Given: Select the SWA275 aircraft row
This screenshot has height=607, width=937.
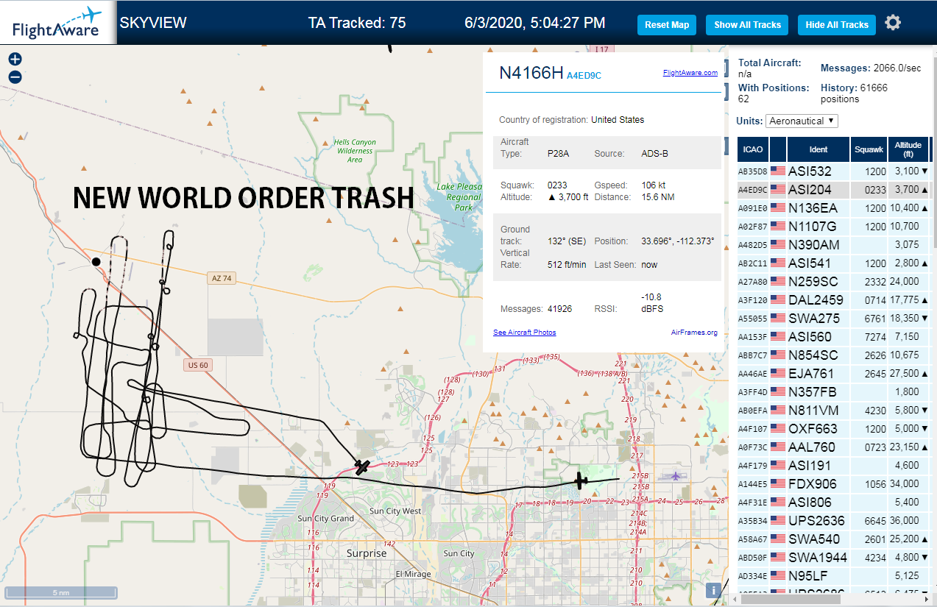Looking at the screenshot, I should (x=835, y=319).
